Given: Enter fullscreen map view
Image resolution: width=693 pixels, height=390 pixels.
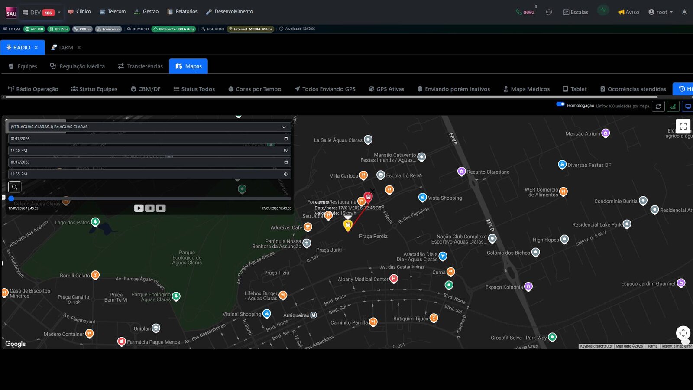Looking at the screenshot, I should click(683, 127).
